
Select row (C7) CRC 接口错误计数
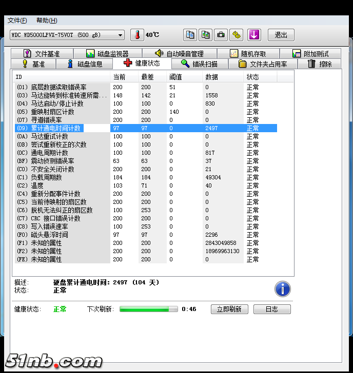coord(146,218)
